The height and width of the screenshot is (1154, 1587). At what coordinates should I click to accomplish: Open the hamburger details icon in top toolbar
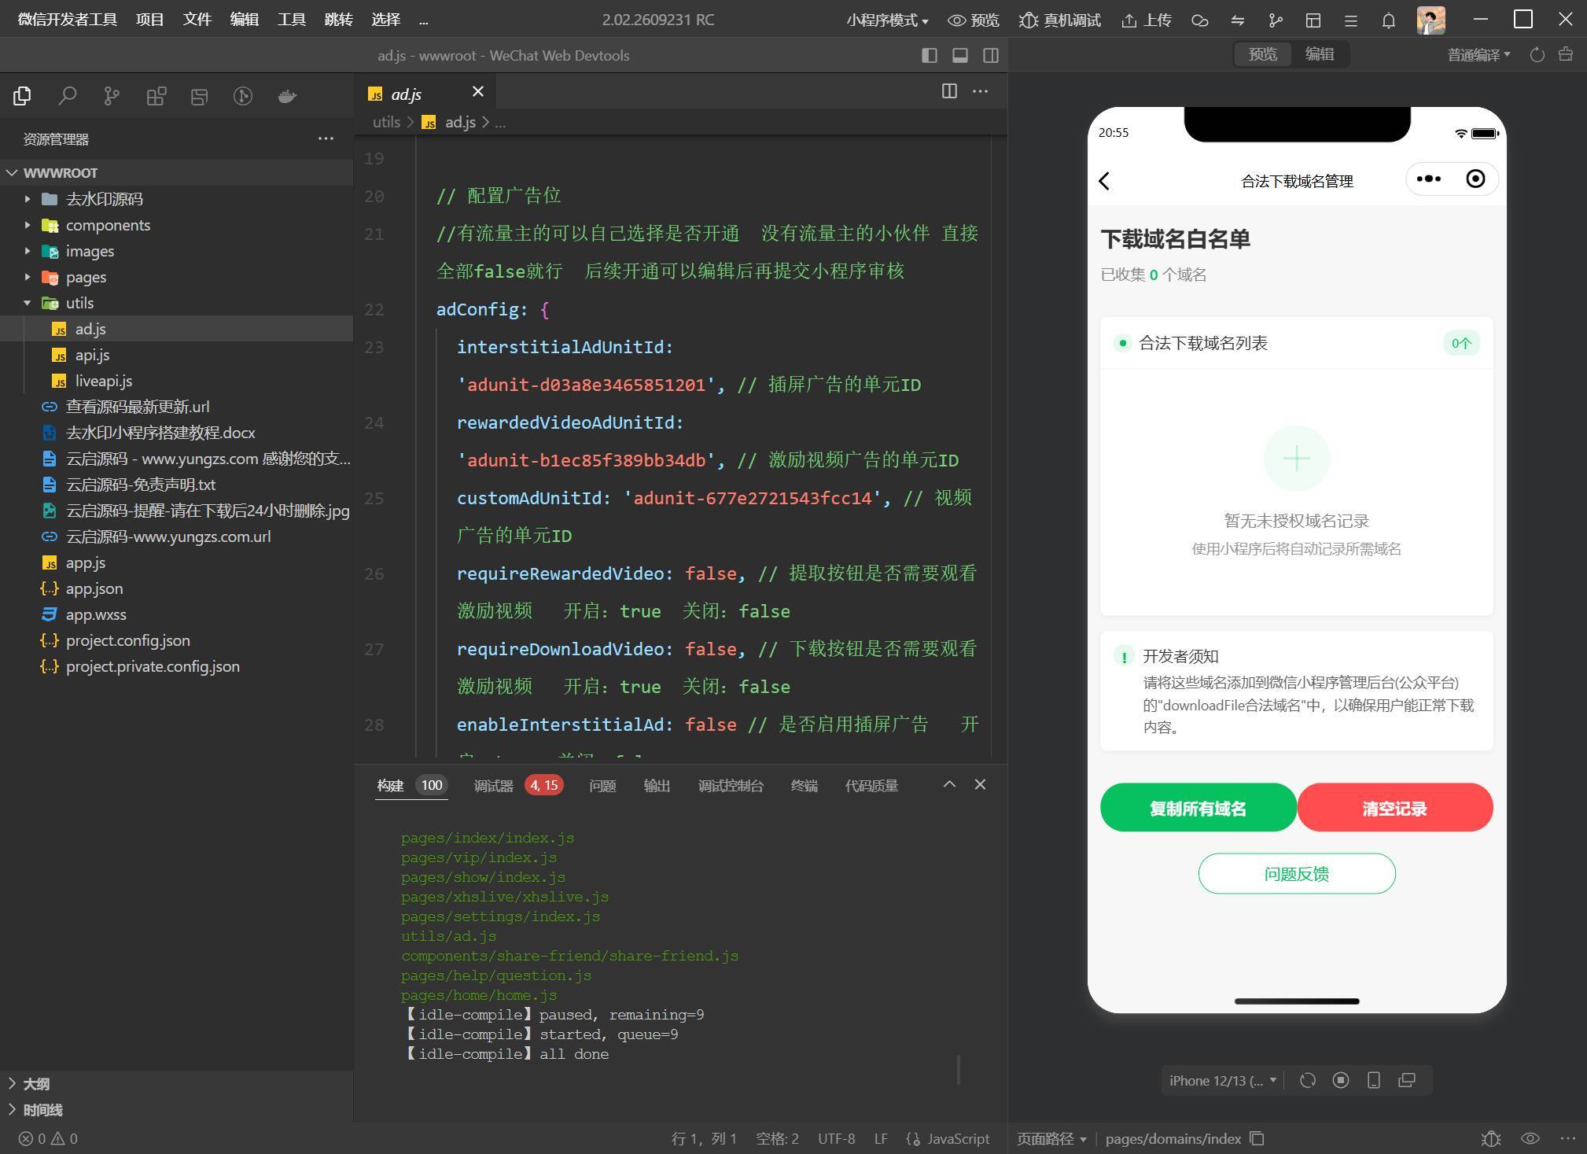pyautogui.click(x=1351, y=20)
